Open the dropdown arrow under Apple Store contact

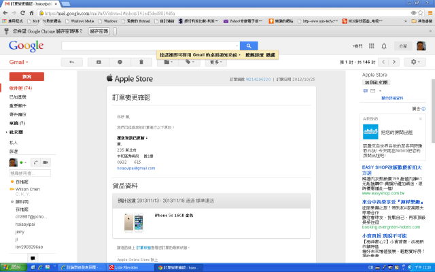(x=380, y=90)
